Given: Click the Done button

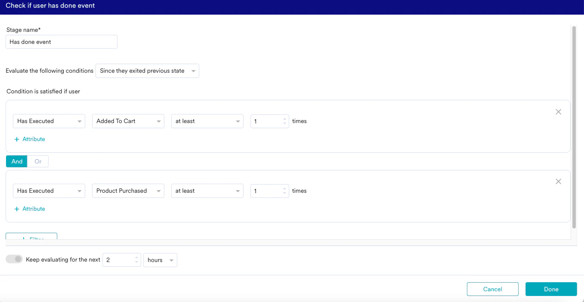Looking at the screenshot, I should [x=551, y=289].
